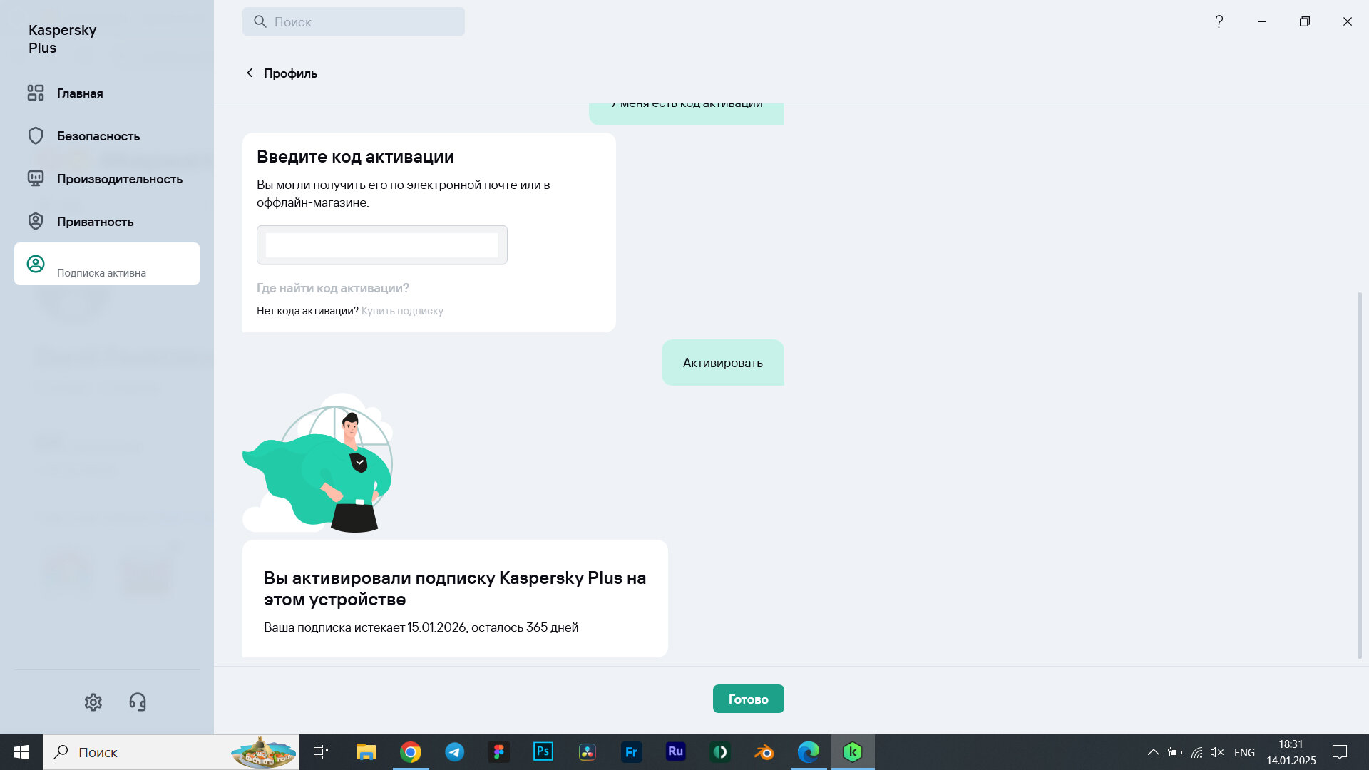Click the vertical scrollbar on the right
1369x770 pixels.
coord(1359,475)
